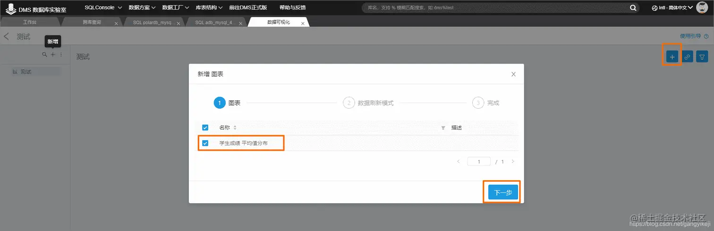This screenshot has height=231, width=714.
Task: Close the 数据可视化 tab
Action: click(303, 23)
